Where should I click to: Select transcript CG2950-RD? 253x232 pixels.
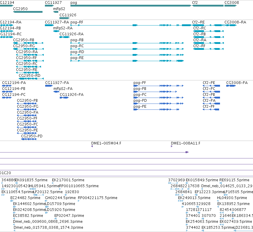click(31, 79)
